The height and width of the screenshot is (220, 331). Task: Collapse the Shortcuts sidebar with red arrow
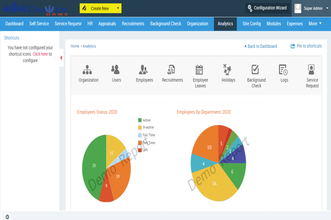coord(61,58)
